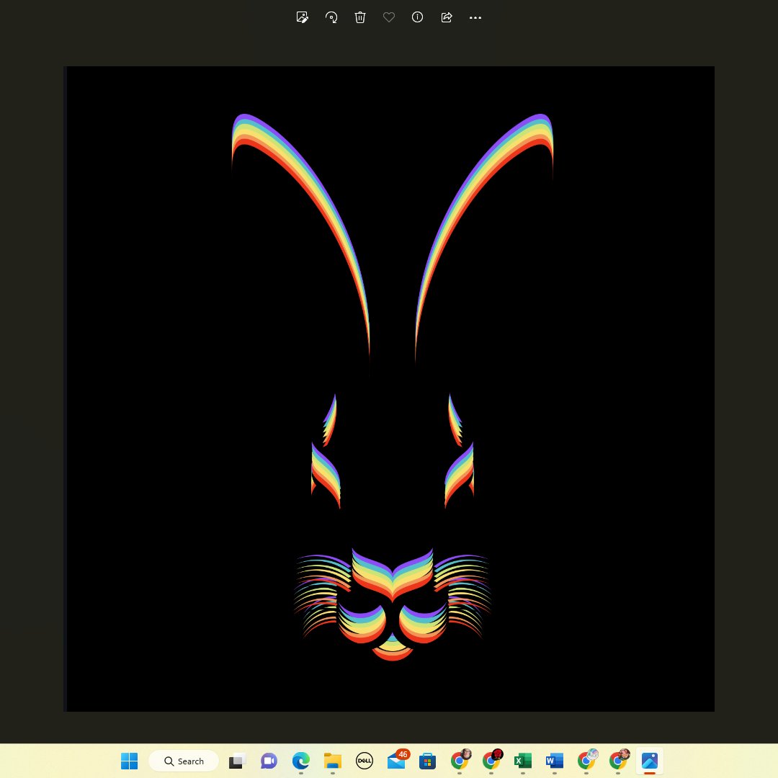778x778 pixels.
Task: Open the Edit image tool
Action: click(302, 17)
